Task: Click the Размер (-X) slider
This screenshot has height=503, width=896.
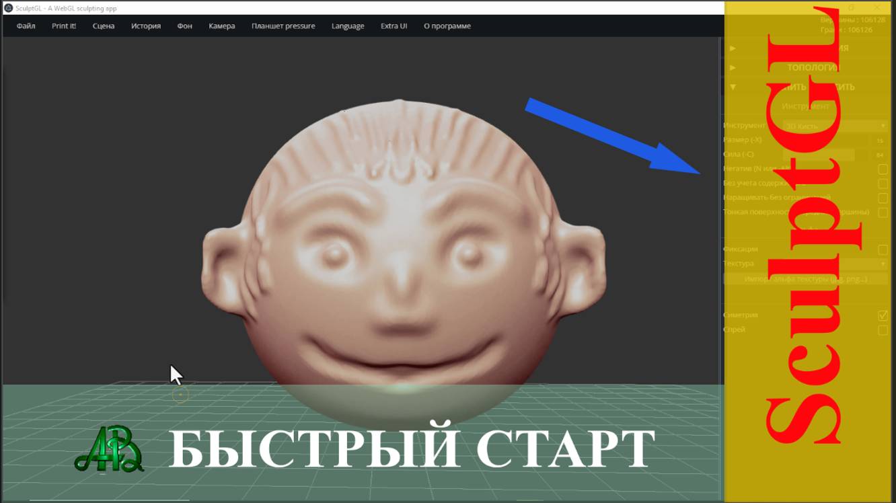Action: tap(825, 141)
